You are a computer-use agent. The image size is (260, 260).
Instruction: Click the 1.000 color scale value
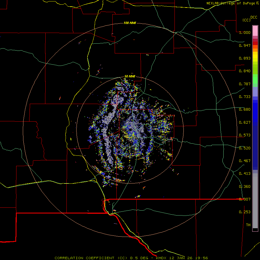point(245,32)
